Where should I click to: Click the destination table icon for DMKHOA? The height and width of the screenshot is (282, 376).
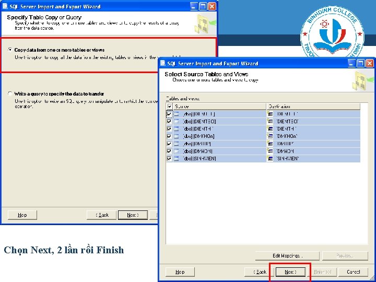point(270,136)
